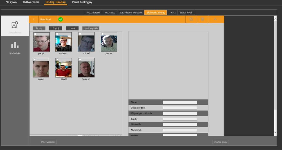Tick the checkbox on patryk's photo
The image size is (282, 150).
click(35, 34)
